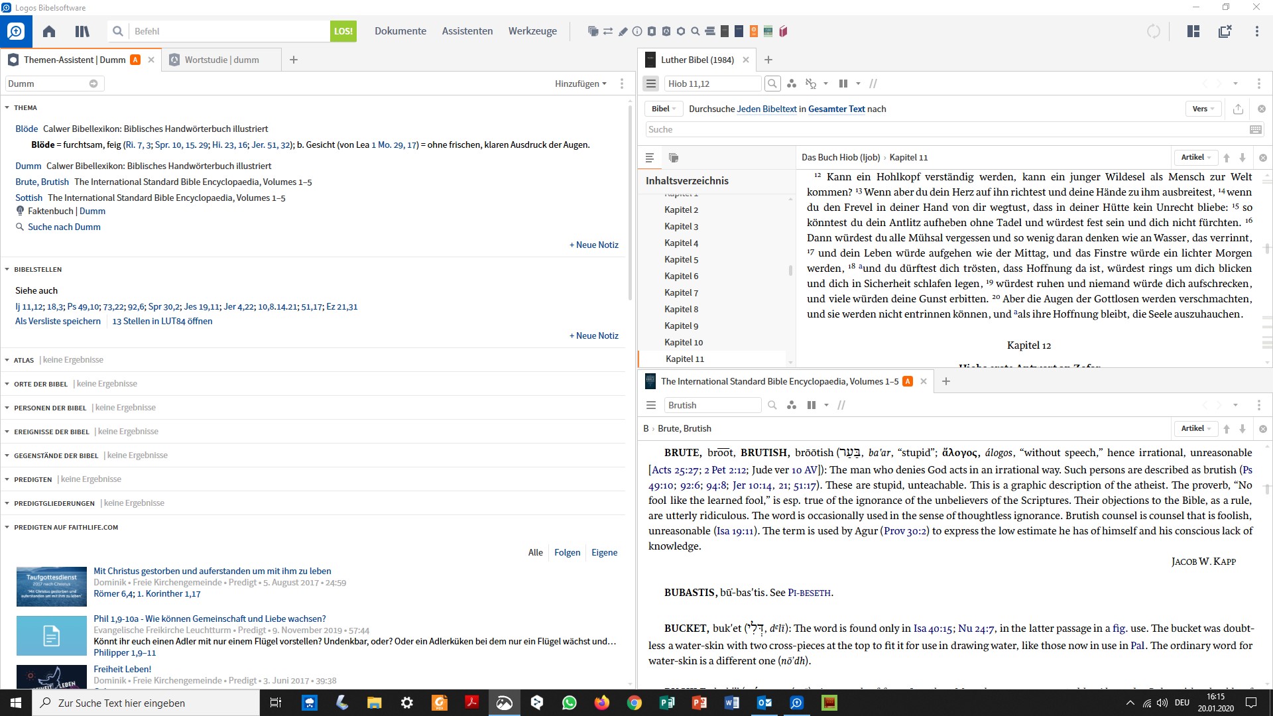Click the visual filters dots in Luther Bibel
The width and height of the screenshot is (1273, 716).
click(x=792, y=84)
